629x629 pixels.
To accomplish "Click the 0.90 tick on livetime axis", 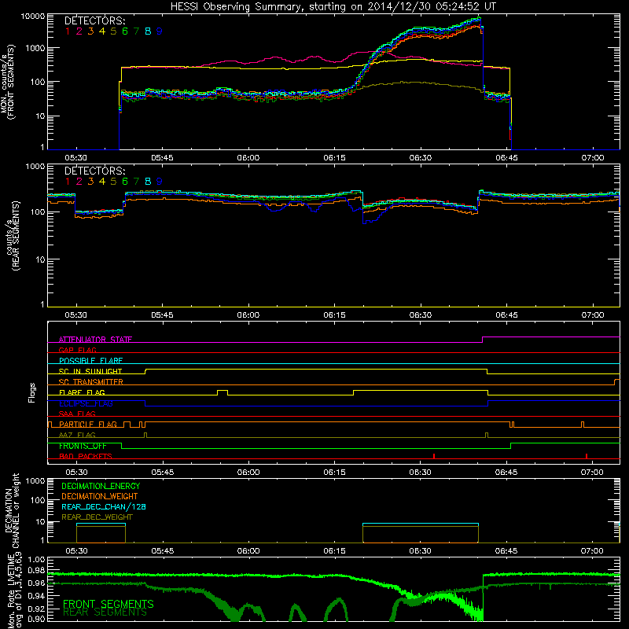I will tap(36, 618).
